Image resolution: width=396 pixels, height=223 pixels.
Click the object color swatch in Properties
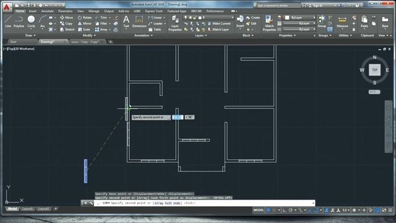pyautogui.click(x=287, y=17)
